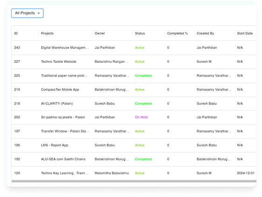
Task: Click Created By Balakrishnan Murug... in row 192
Action: click(x=214, y=159)
